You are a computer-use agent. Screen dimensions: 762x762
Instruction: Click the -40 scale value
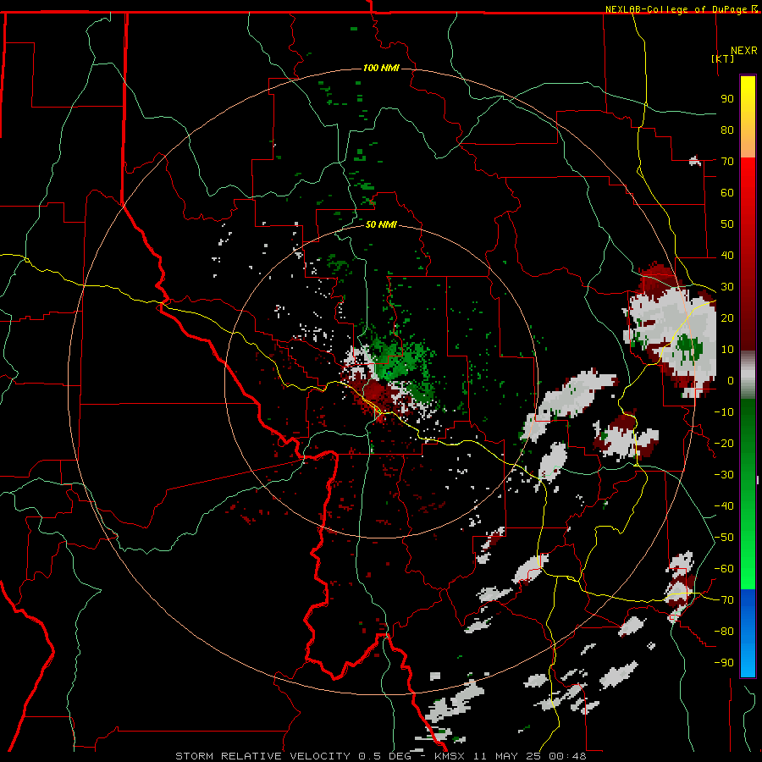click(724, 506)
